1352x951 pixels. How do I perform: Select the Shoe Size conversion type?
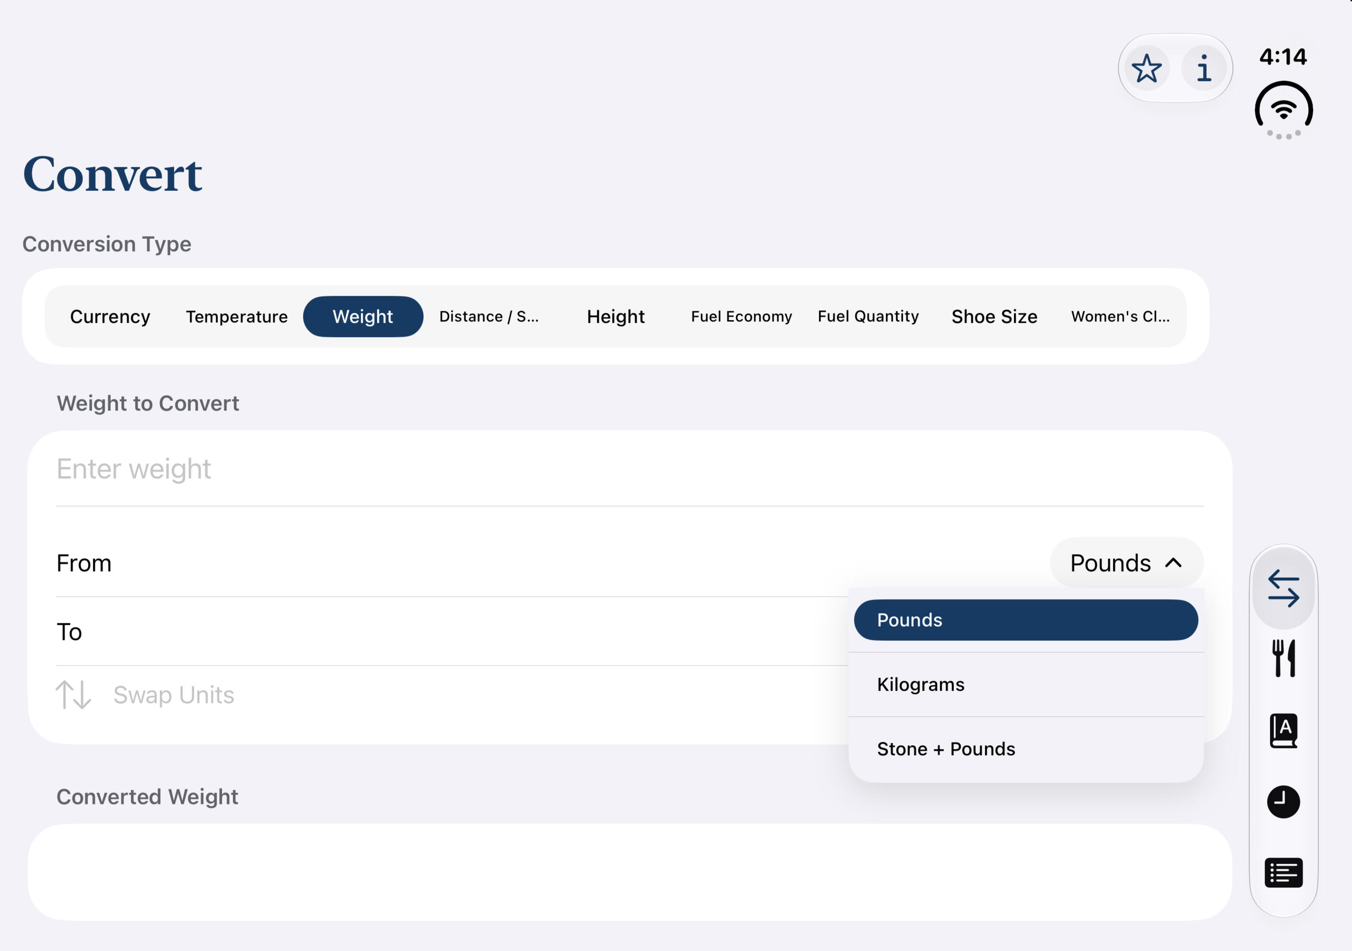994,317
